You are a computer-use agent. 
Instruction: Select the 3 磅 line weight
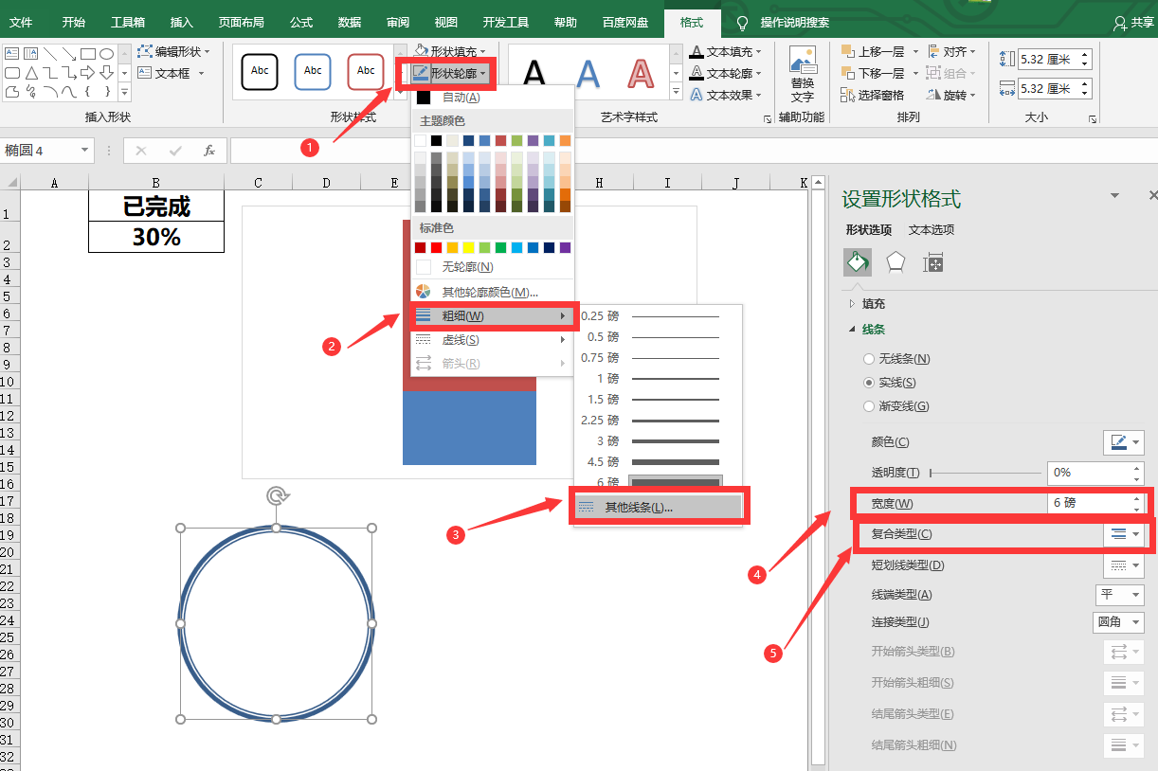point(660,441)
